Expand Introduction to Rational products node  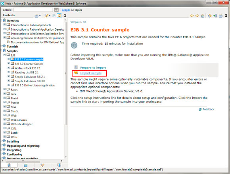(4, 25)
